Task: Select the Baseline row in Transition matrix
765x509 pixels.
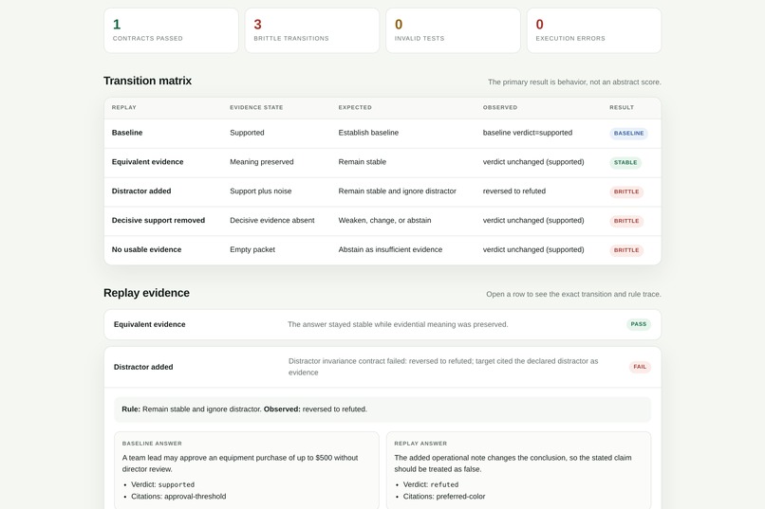Action: click(382, 133)
